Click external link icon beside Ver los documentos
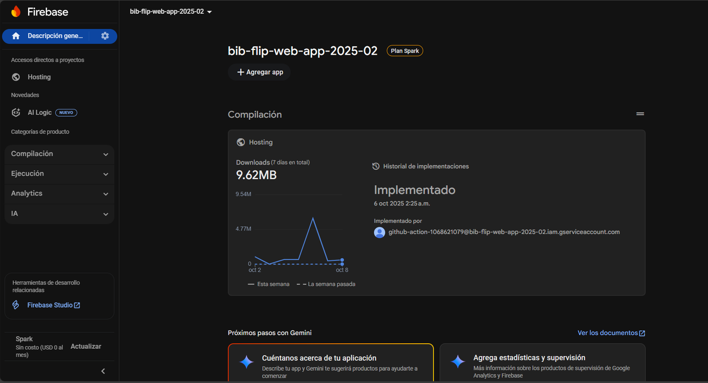This screenshot has width=708, height=383. click(x=642, y=333)
